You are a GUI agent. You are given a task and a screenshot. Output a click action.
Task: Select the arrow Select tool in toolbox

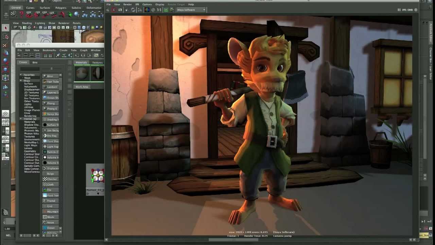(x=5, y=28)
